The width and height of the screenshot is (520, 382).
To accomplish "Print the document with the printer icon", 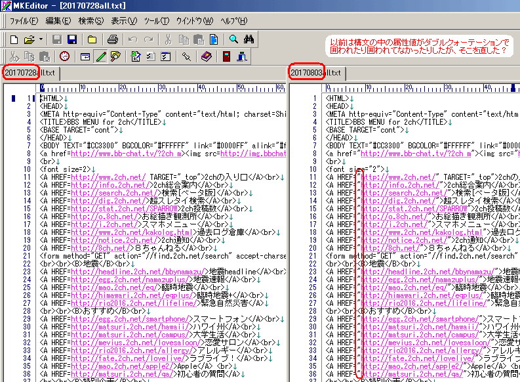I will 113,39.
